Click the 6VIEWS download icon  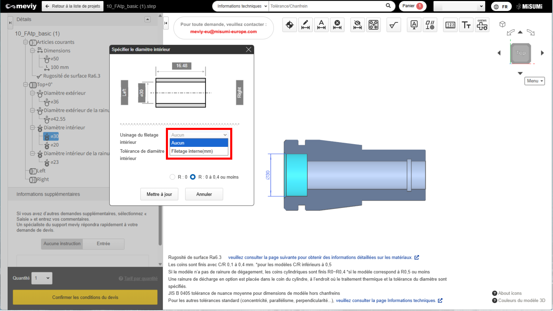point(482,25)
